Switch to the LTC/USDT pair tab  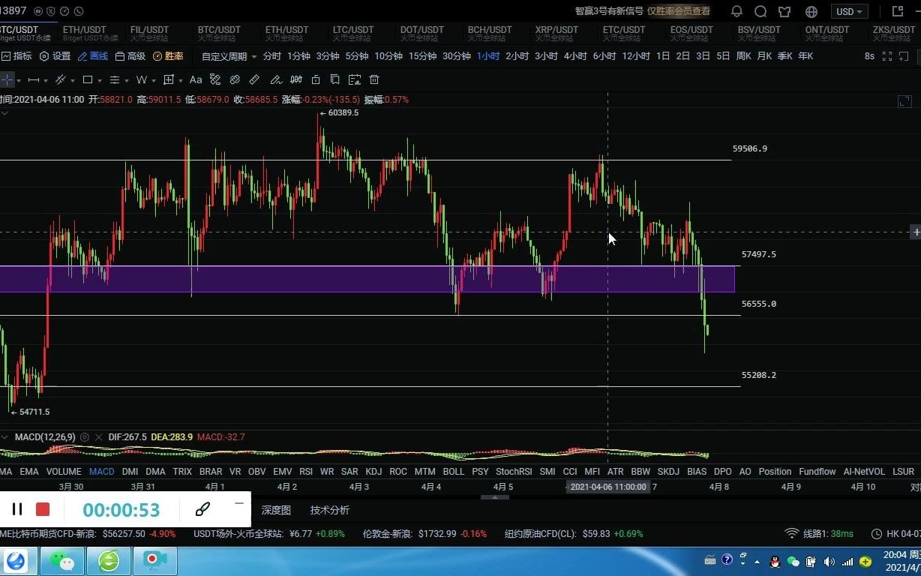[x=353, y=34]
